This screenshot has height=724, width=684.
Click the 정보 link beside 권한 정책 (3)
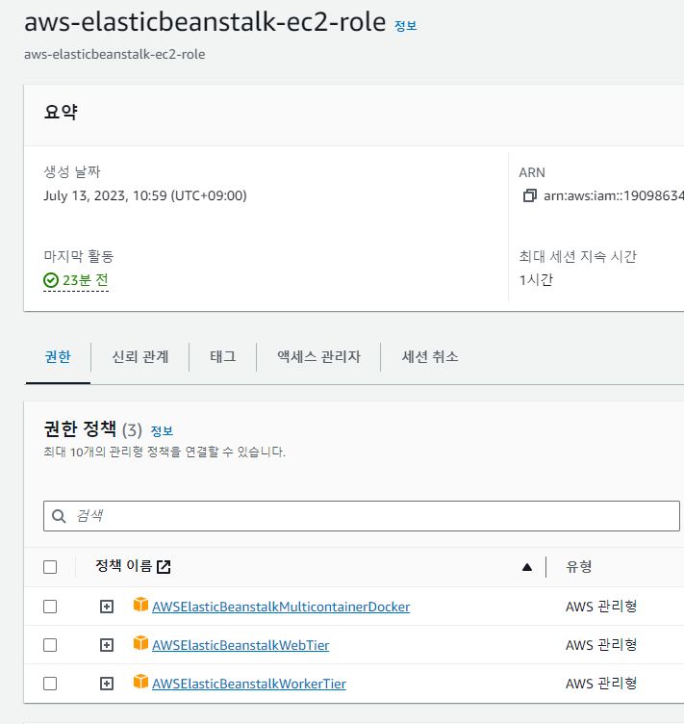(162, 431)
